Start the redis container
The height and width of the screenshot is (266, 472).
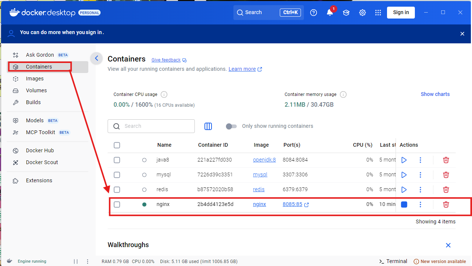tap(404, 190)
